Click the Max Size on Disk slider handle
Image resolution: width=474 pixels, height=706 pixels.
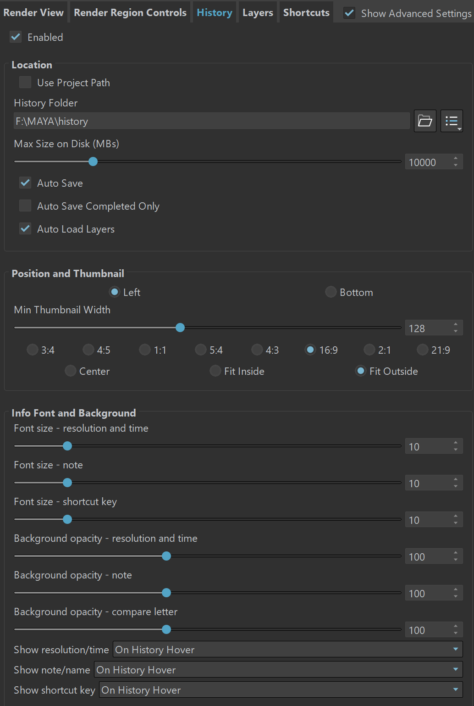[93, 161]
